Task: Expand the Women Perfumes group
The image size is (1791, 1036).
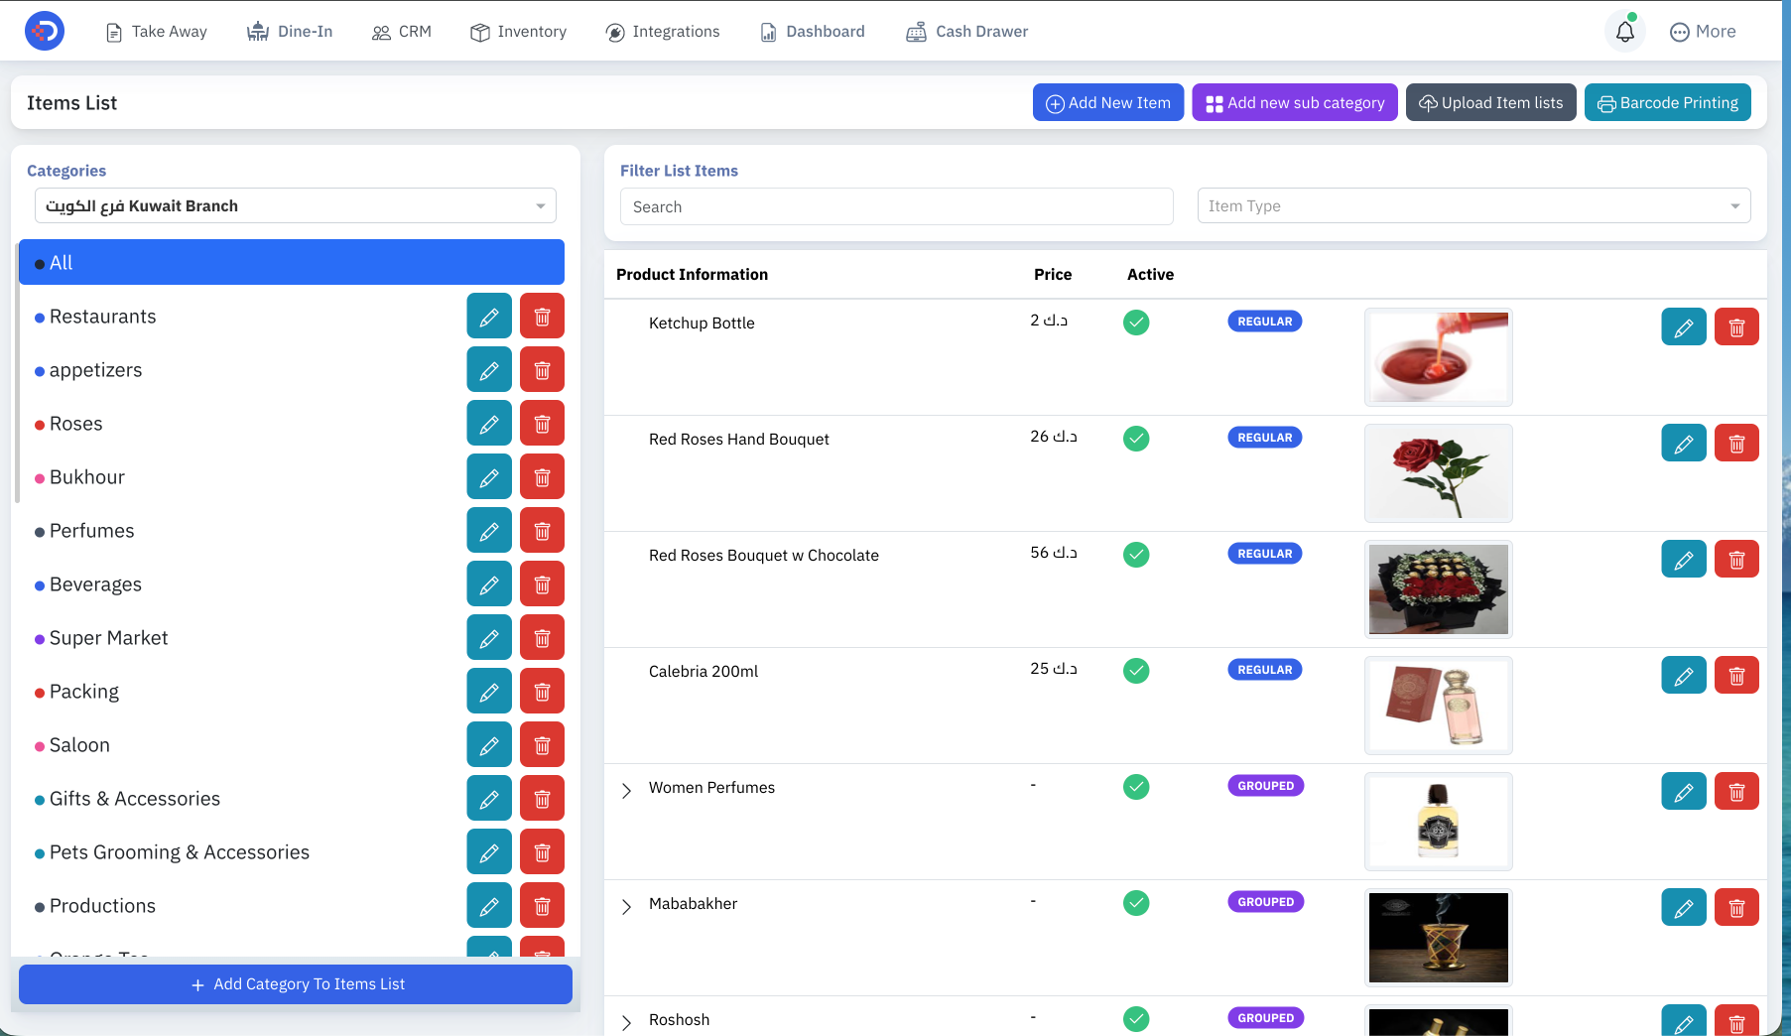Action: coord(626,791)
